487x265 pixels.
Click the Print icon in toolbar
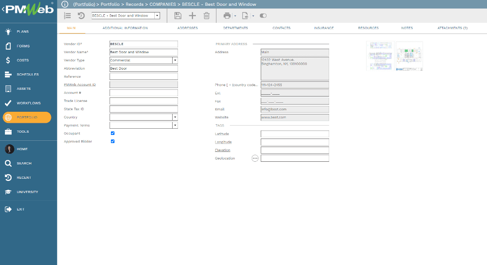tap(227, 16)
